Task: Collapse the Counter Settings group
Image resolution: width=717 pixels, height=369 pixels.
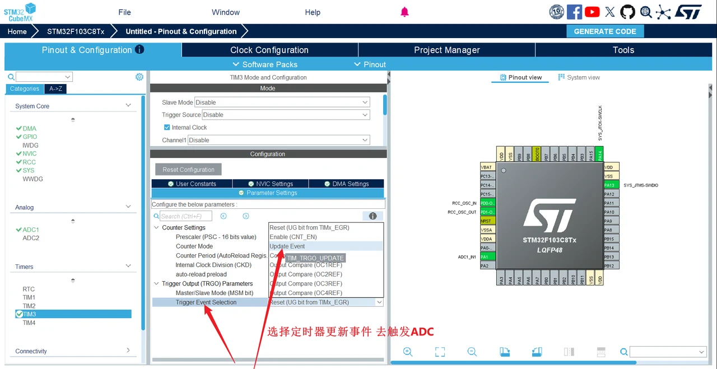Action: (156, 228)
